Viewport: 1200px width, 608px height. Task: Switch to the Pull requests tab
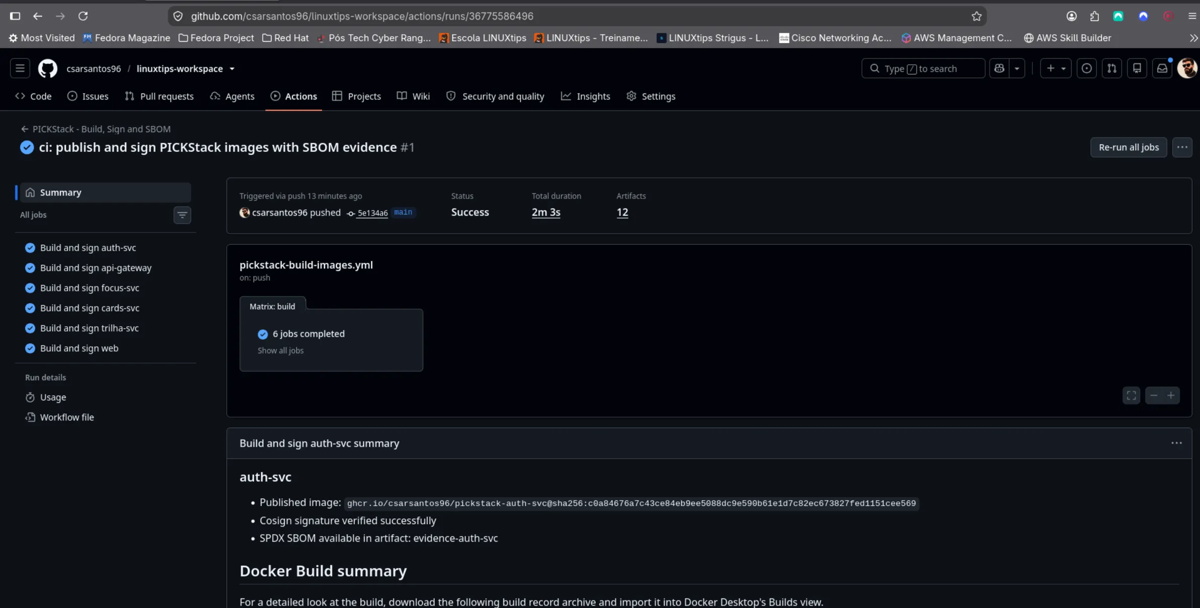coord(159,96)
